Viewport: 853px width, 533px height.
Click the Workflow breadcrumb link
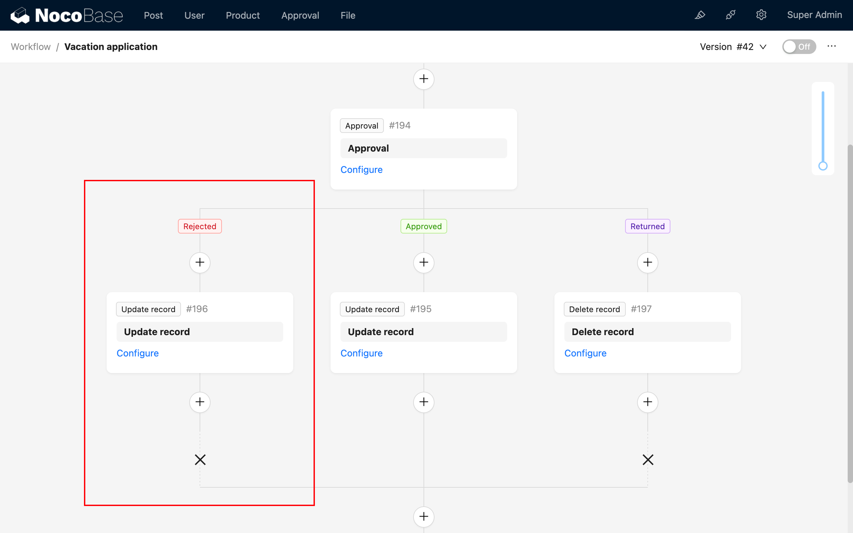(31, 47)
